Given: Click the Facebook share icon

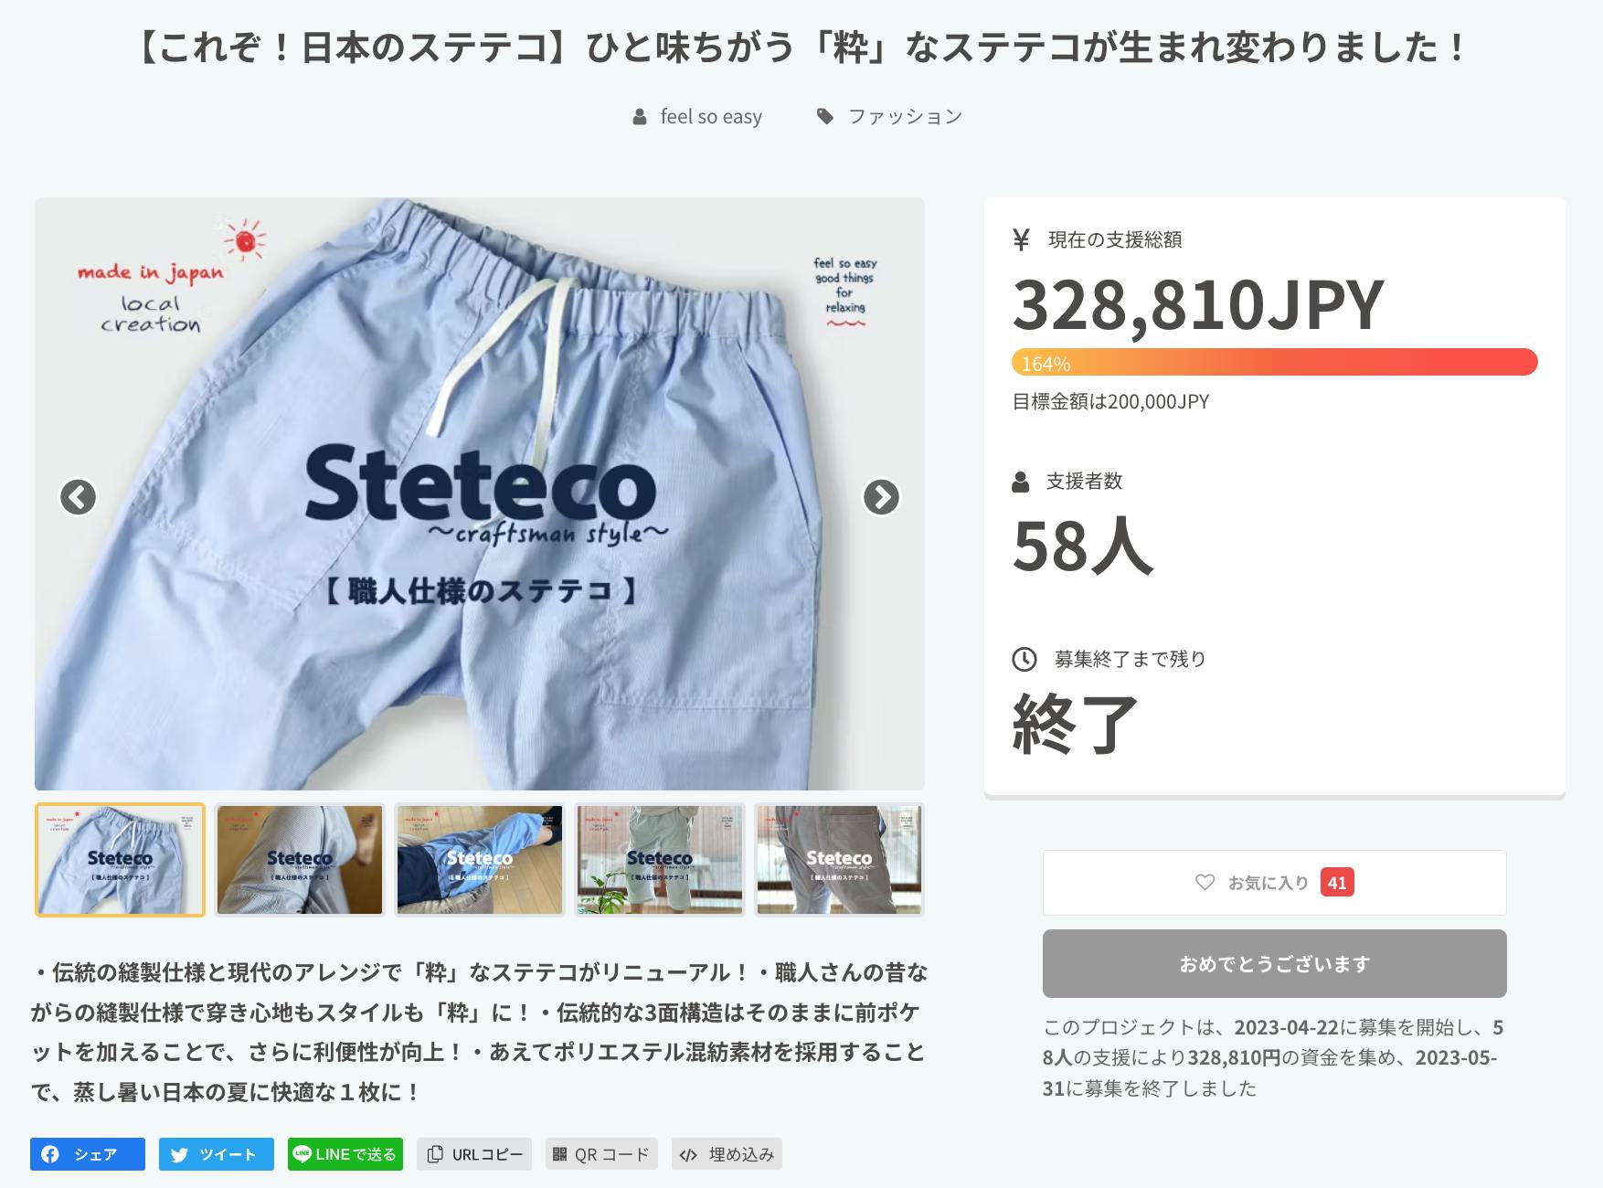Looking at the screenshot, I should coord(50,1154).
